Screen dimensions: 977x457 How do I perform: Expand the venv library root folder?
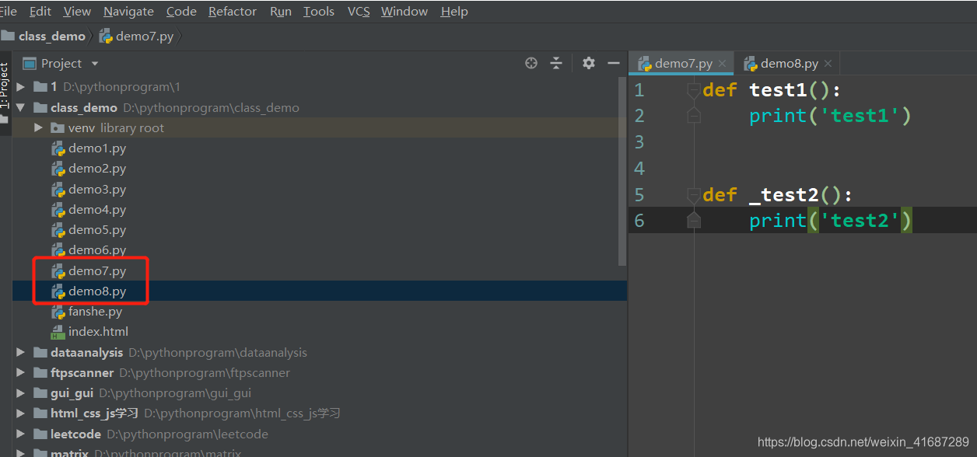(x=39, y=128)
